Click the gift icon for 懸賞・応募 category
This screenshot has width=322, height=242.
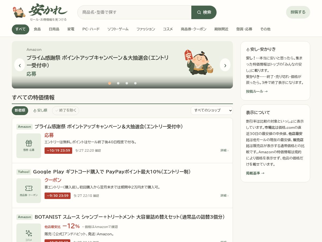tap(29, 143)
